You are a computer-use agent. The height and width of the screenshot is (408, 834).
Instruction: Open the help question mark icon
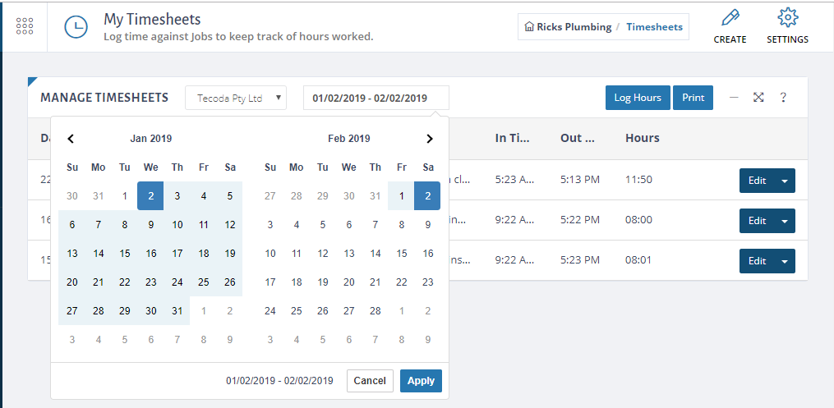coord(783,98)
